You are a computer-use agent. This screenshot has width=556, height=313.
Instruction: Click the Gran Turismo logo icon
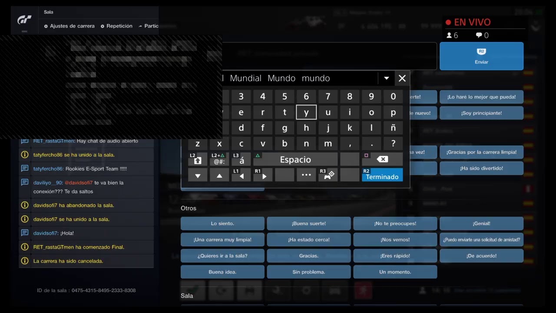tap(24, 20)
